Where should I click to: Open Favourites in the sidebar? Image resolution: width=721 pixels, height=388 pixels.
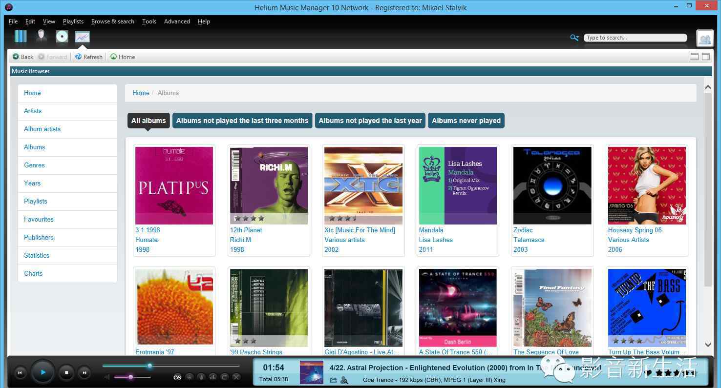click(x=67, y=219)
